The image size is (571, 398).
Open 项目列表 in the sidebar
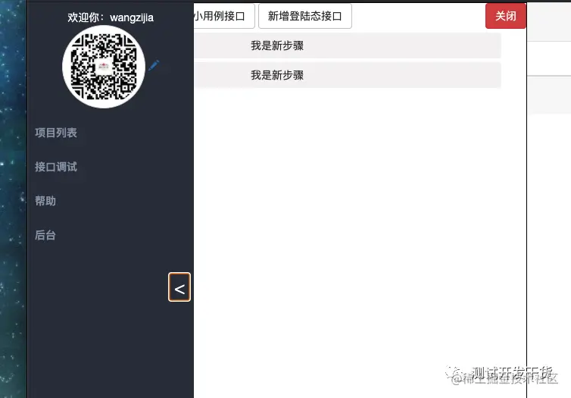[x=56, y=133]
